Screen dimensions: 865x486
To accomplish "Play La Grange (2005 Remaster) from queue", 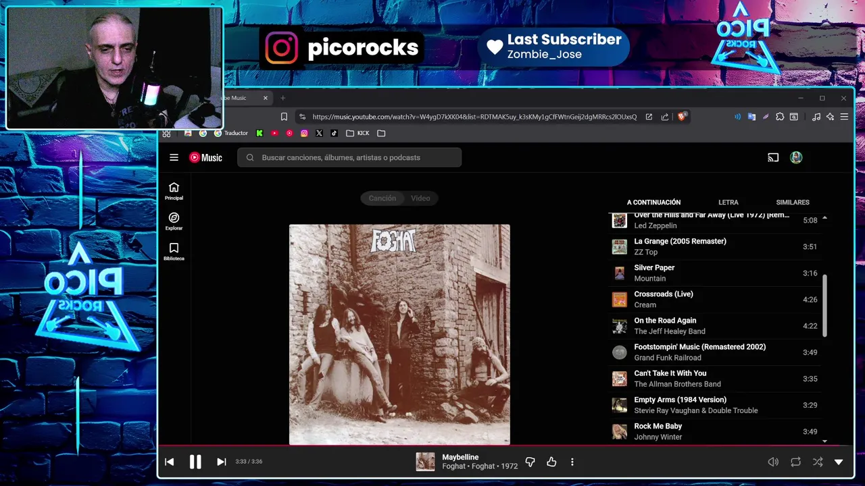I will (714, 246).
